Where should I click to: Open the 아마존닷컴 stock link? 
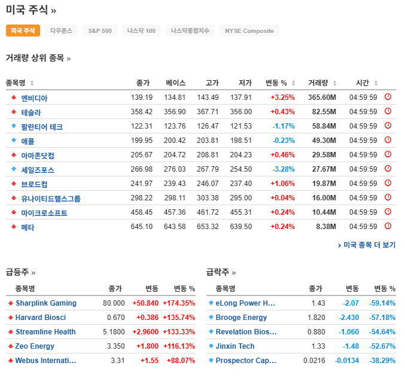[x=38, y=156]
